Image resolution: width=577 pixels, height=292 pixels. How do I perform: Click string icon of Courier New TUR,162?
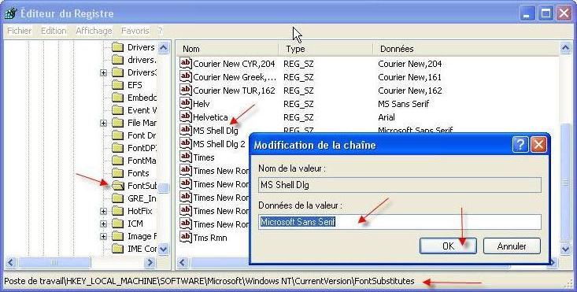point(186,90)
